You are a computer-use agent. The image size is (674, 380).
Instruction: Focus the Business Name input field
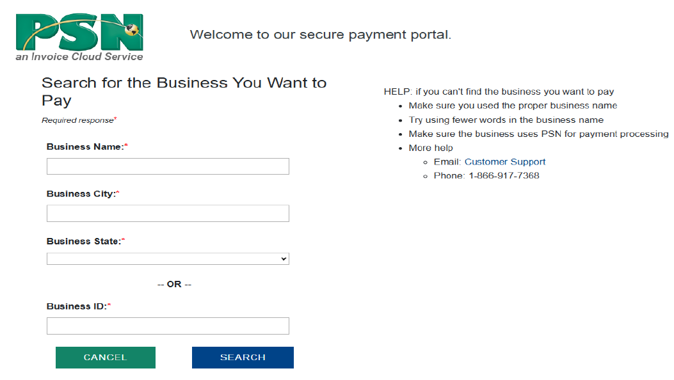(x=168, y=166)
